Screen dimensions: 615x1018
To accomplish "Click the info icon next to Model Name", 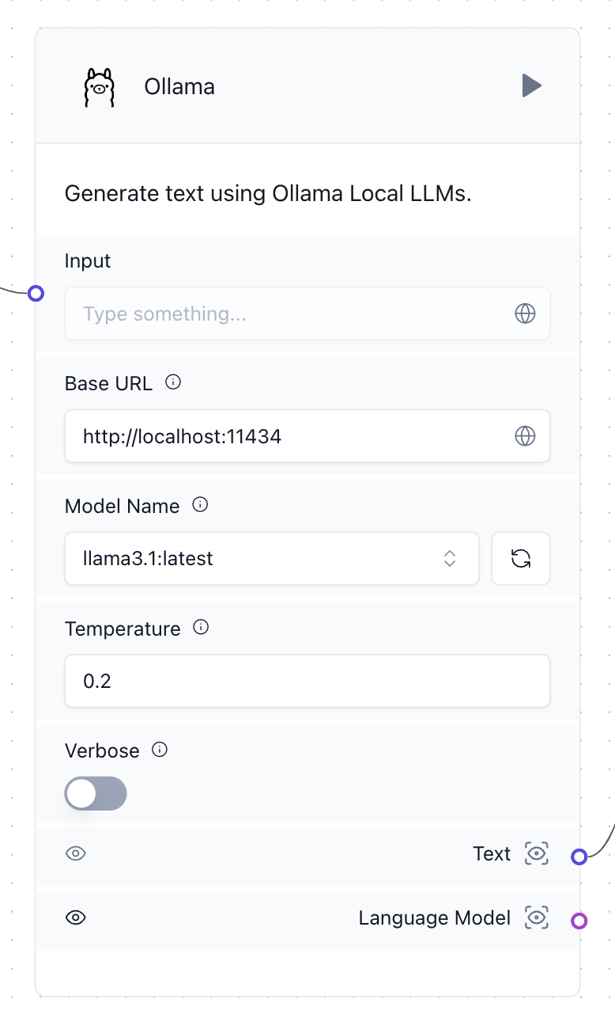I will [x=200, y=504].
